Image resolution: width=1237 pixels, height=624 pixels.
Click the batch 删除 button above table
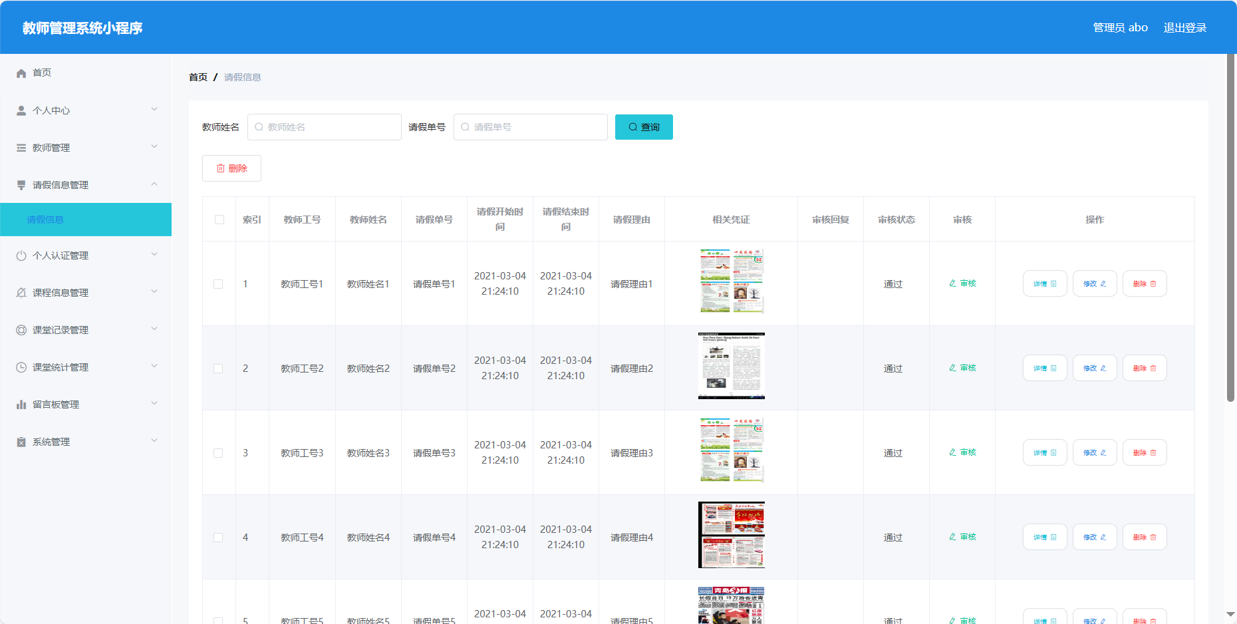point(231,168)
